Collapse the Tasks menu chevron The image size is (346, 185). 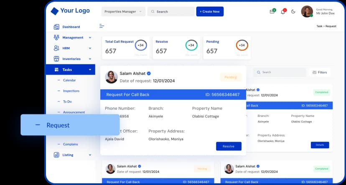(x=90, y=70)
